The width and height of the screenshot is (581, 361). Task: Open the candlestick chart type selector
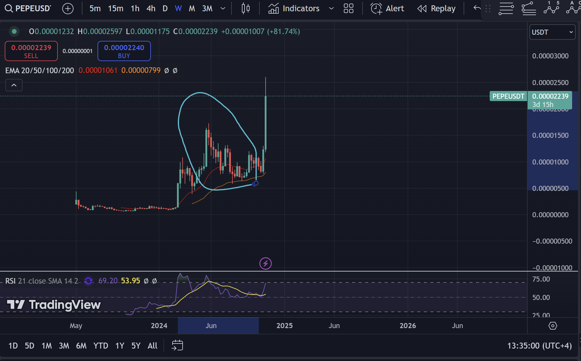[x=245, y=9]
